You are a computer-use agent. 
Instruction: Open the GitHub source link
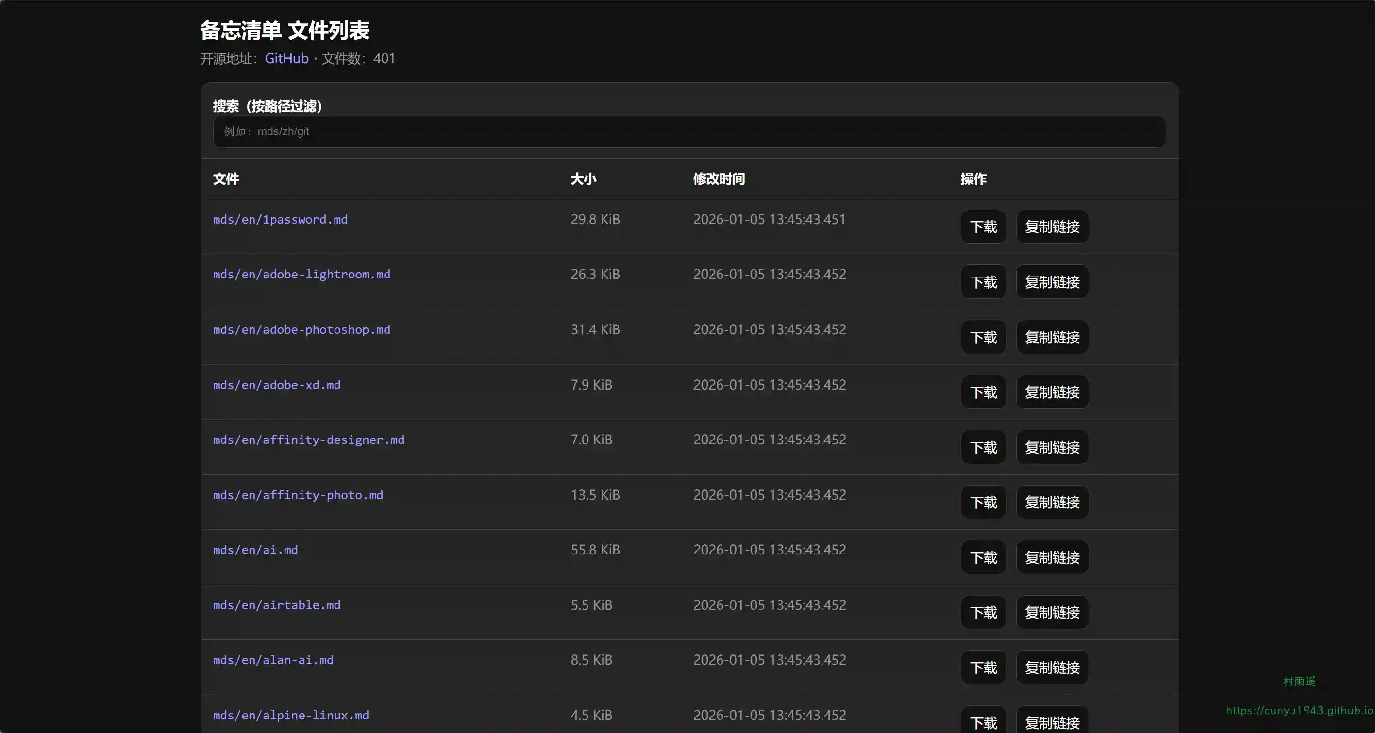pyautogui.click(x=286, y=58)
